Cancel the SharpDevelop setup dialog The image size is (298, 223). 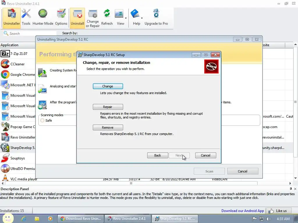click(x=206, y=155)
